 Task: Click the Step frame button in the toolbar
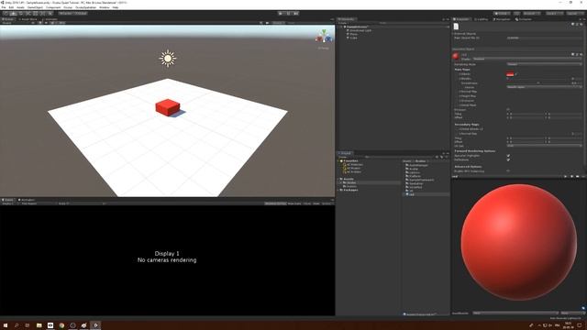tap(295, 13)
